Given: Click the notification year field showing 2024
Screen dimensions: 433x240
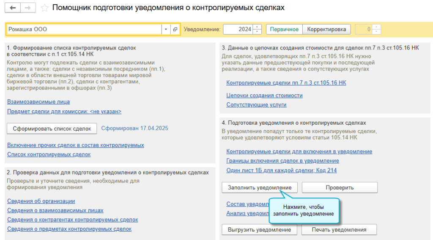Looking at the screenshot, I should coord(238,29).
